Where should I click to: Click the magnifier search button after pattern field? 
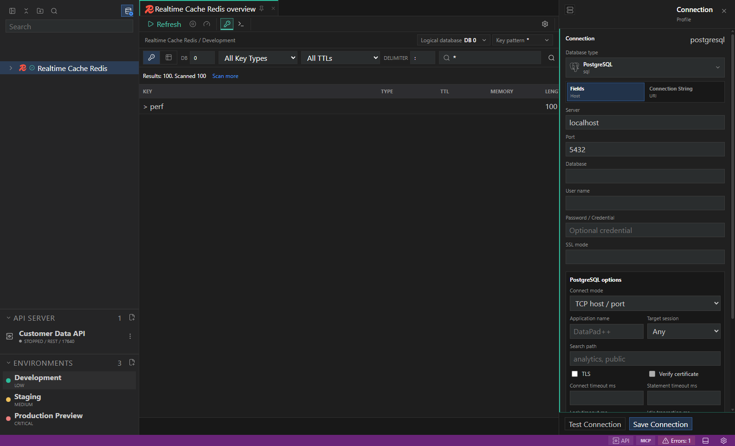[551, 58]
